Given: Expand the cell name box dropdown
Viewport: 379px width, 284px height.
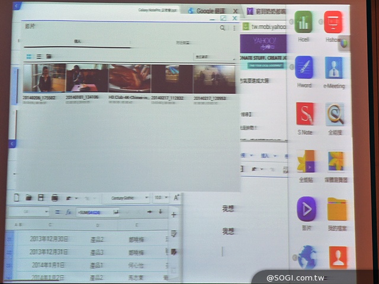Looking at the screenshot, I should (x=46, y=212).
